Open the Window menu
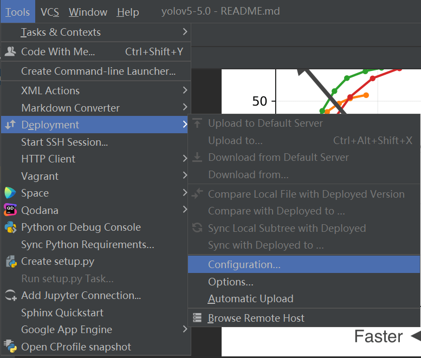Screen dimensions: 421x358 pyautogui.click(x=88, y=12)
